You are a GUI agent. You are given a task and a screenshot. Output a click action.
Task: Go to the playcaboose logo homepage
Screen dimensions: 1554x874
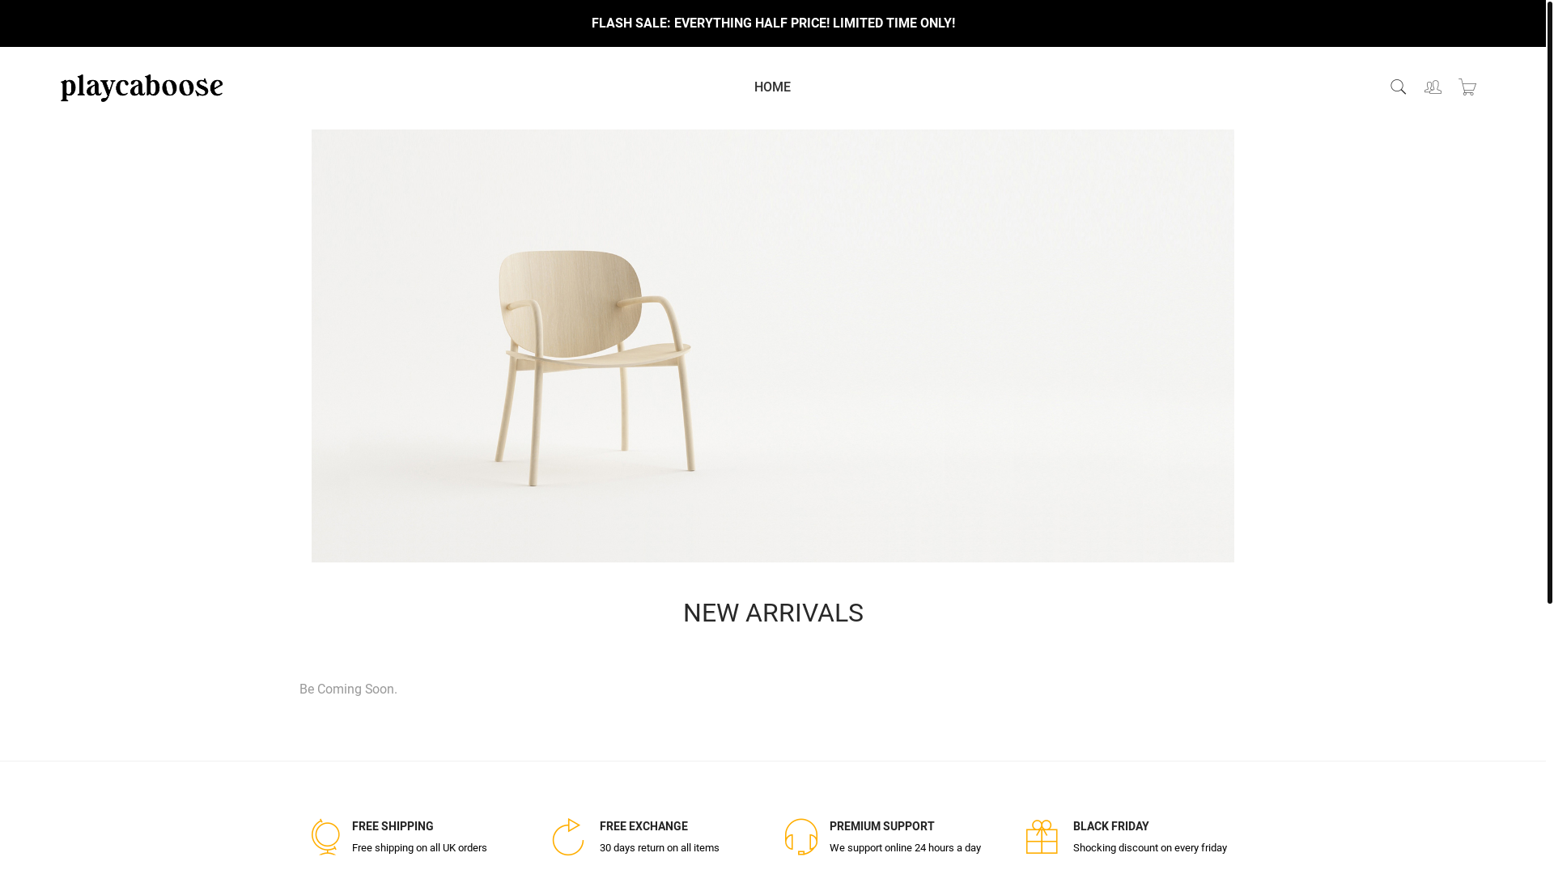click(142, 87)
